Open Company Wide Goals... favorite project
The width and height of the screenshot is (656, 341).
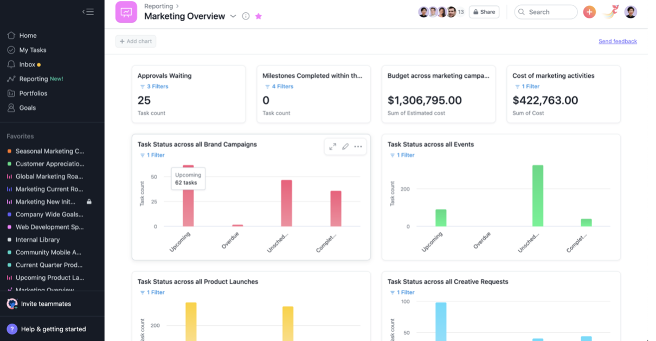49,214
